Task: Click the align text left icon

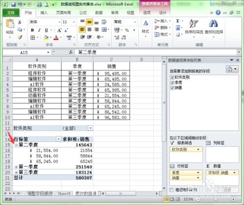Action: (x=82, y=29)
